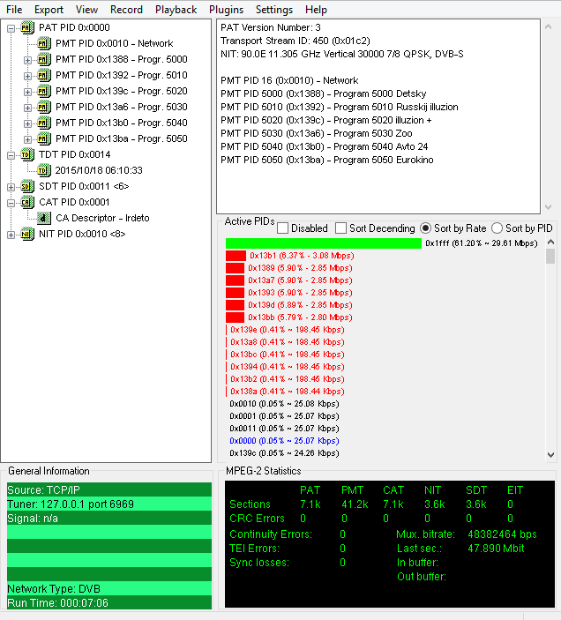561x620 pixels.
Task: Select CA Descriptor - Irdeto tree row
Action: pos(102,218)
